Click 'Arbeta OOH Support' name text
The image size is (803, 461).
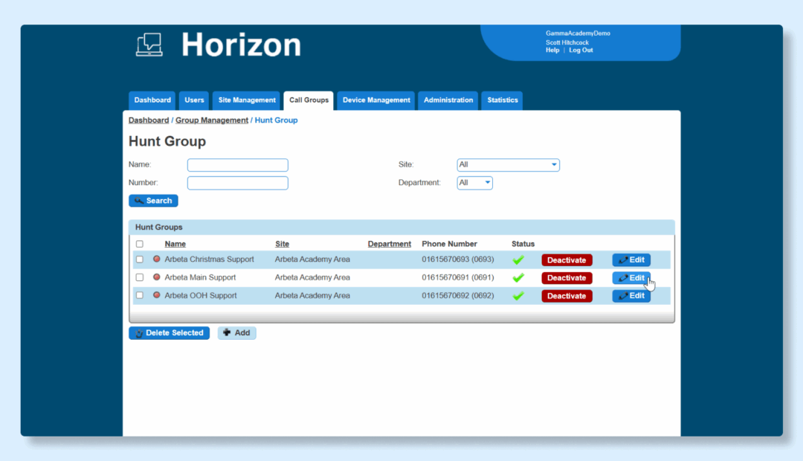[x=201, y=295]
